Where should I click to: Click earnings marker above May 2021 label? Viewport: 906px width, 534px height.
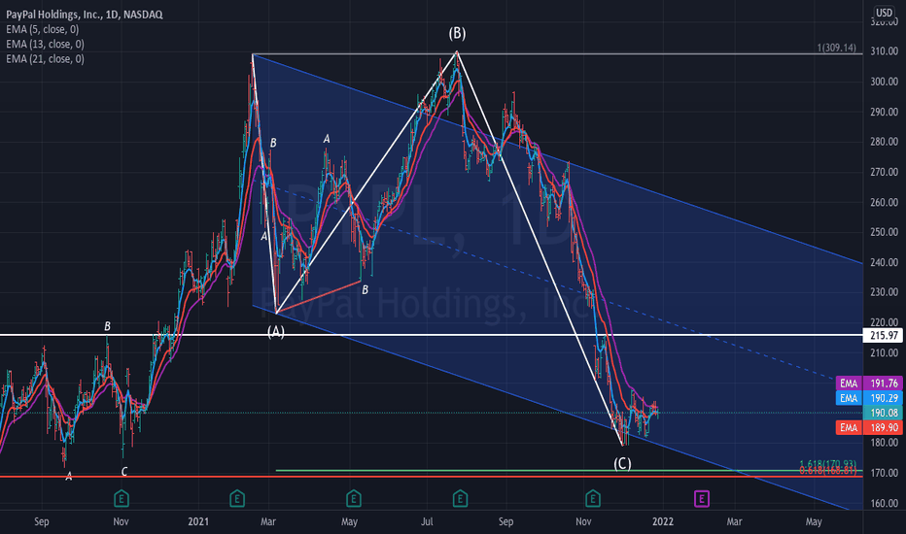tap(354, 498)
